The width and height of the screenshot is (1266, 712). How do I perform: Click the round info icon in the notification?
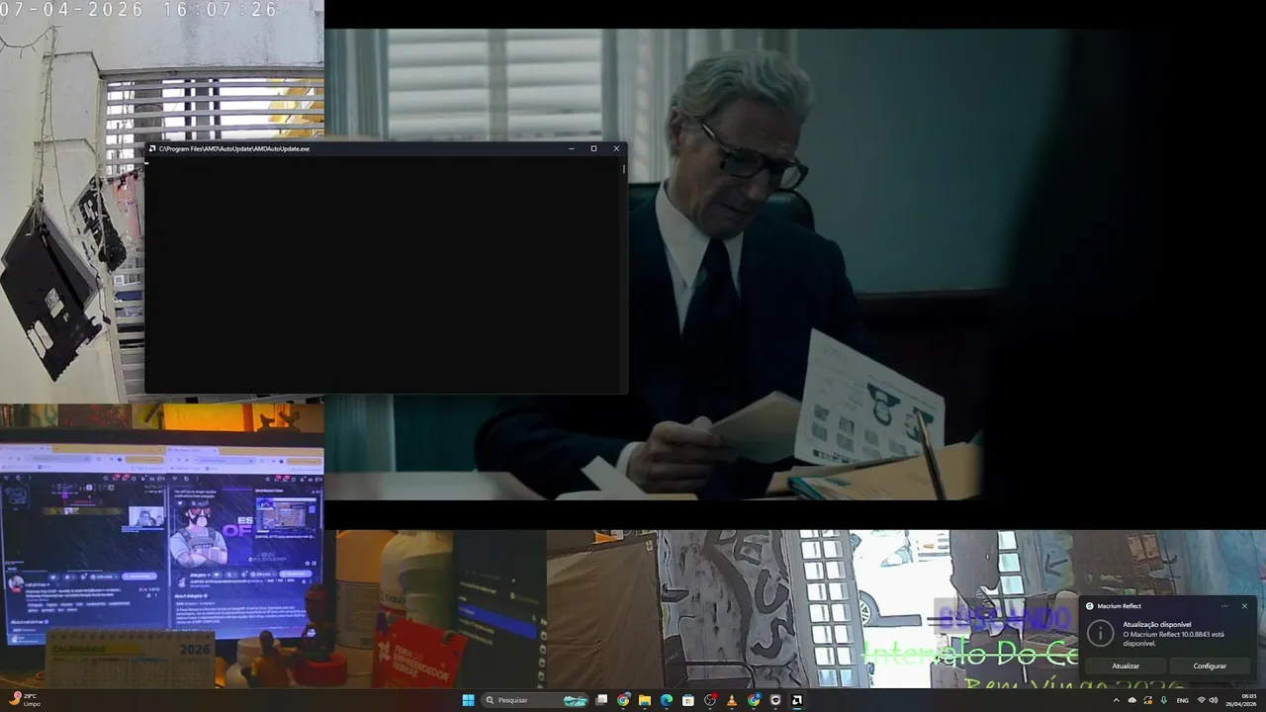pos(1100,634)
